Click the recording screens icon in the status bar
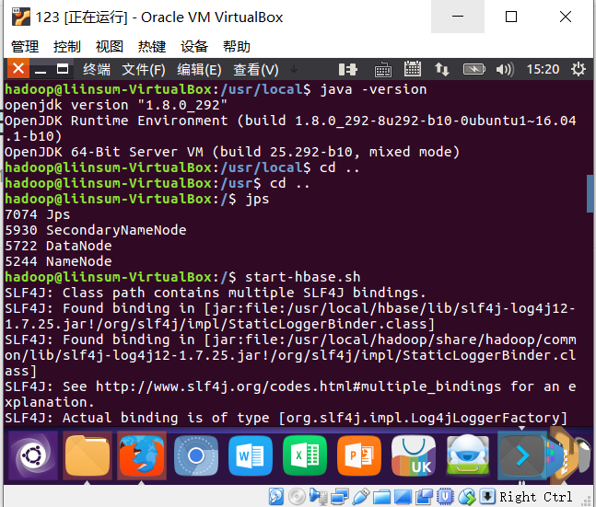The height and width of the screenshot is (507, 596). [424, 496]
